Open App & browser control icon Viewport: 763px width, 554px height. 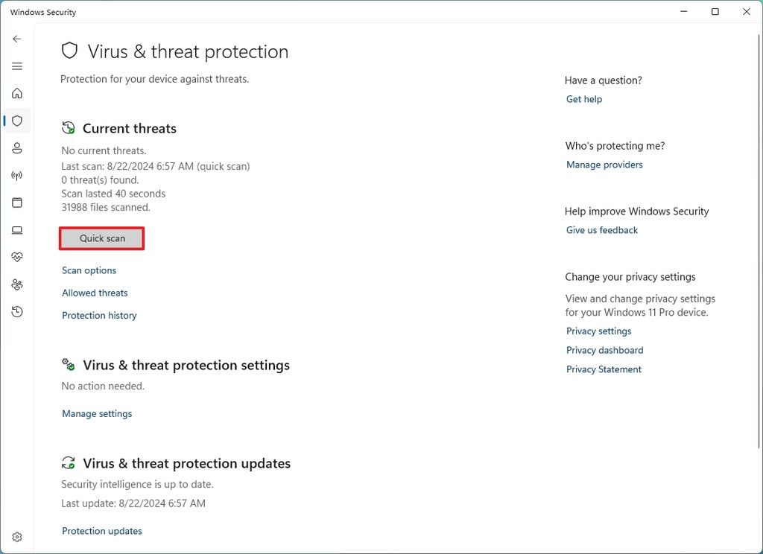(16, 203)
